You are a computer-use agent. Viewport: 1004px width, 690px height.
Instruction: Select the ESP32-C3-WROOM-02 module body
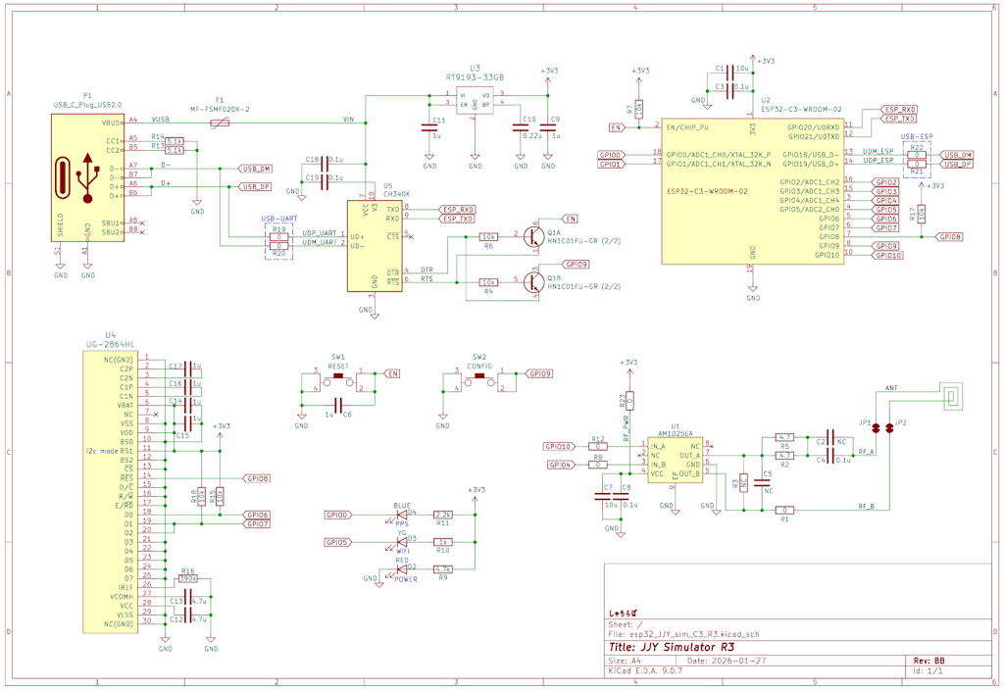pyautogui.click(x=751, y=191)
